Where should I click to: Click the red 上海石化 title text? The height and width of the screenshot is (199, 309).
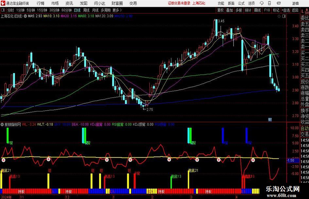point(199,3)
